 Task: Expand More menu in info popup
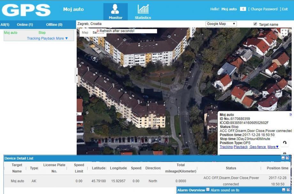(x=273, y=147)
